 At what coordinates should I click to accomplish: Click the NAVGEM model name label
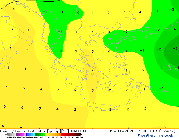[78, 131]
